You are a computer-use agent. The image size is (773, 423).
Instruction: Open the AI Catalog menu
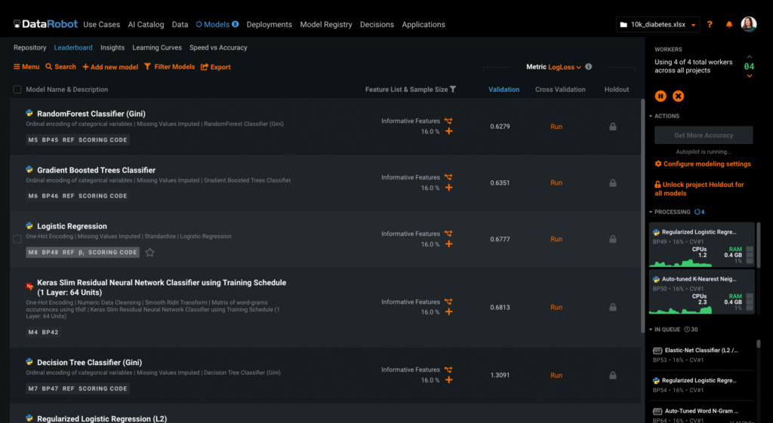coord(146,24)
